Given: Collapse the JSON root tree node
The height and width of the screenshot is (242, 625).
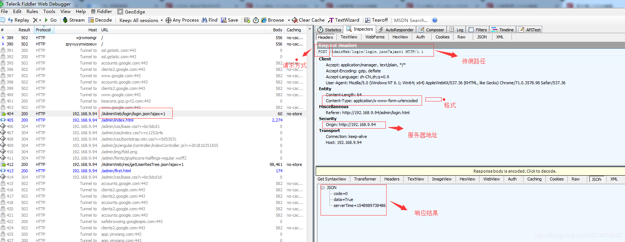Looking at the screenshot, I should tap(323, 188).
